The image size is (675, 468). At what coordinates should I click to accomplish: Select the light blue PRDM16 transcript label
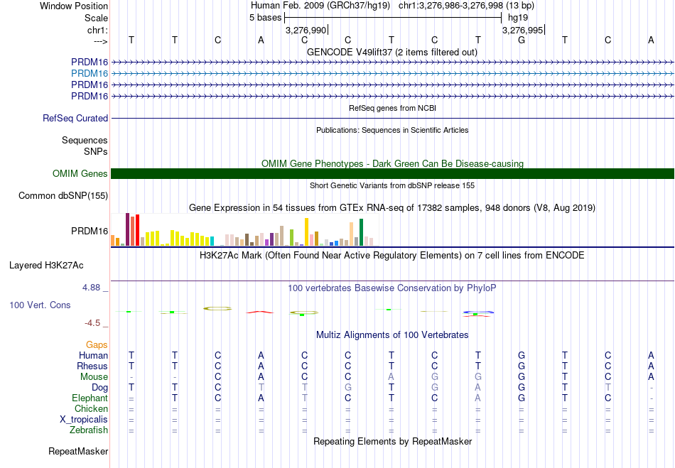coord(90,74)
